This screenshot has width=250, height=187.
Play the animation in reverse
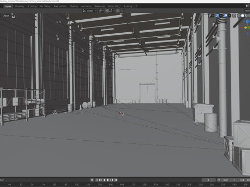[x=104, y=180]
